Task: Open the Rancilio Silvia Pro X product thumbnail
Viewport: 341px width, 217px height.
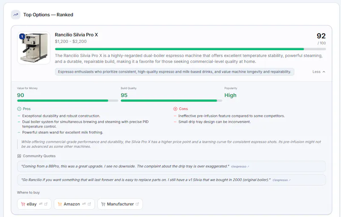Action: 34,48
